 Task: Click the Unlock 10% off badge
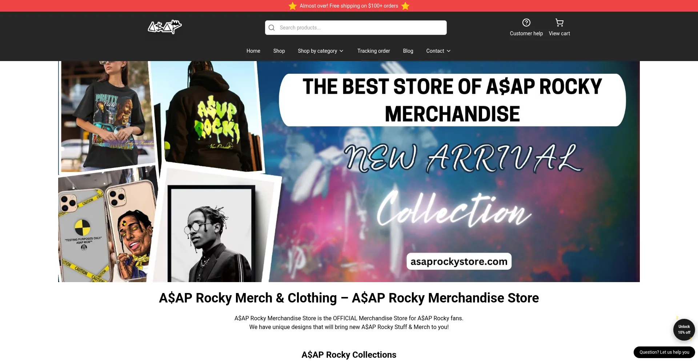click(x=684, y=329)
